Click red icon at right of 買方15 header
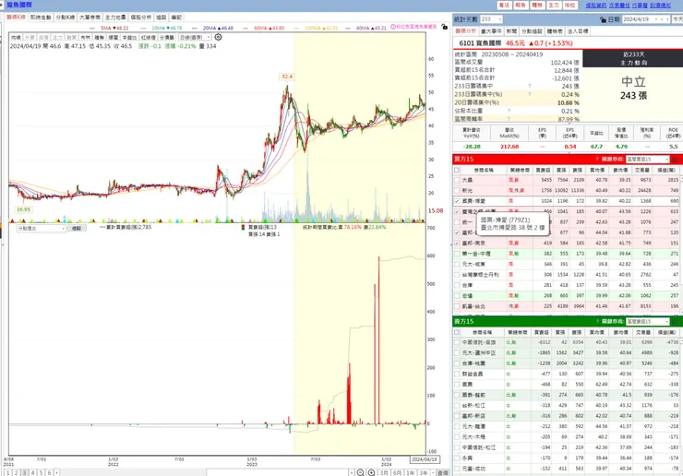This screenshot has width=683, height=476. 675,160
